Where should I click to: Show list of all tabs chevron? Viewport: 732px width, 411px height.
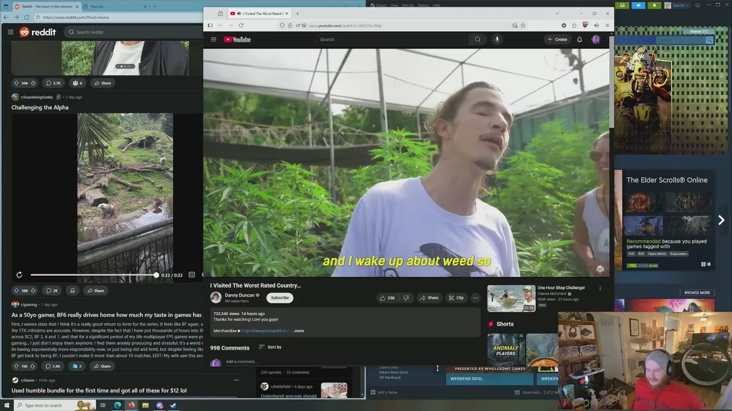pos(557,13)
